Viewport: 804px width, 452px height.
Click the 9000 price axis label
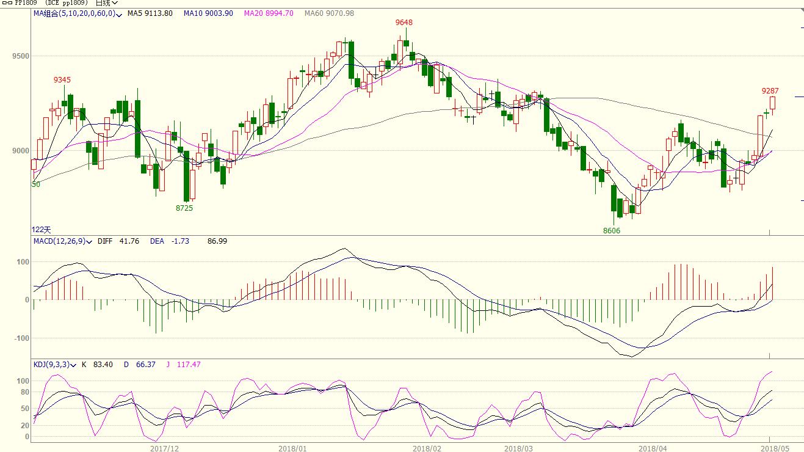(20, 151)
